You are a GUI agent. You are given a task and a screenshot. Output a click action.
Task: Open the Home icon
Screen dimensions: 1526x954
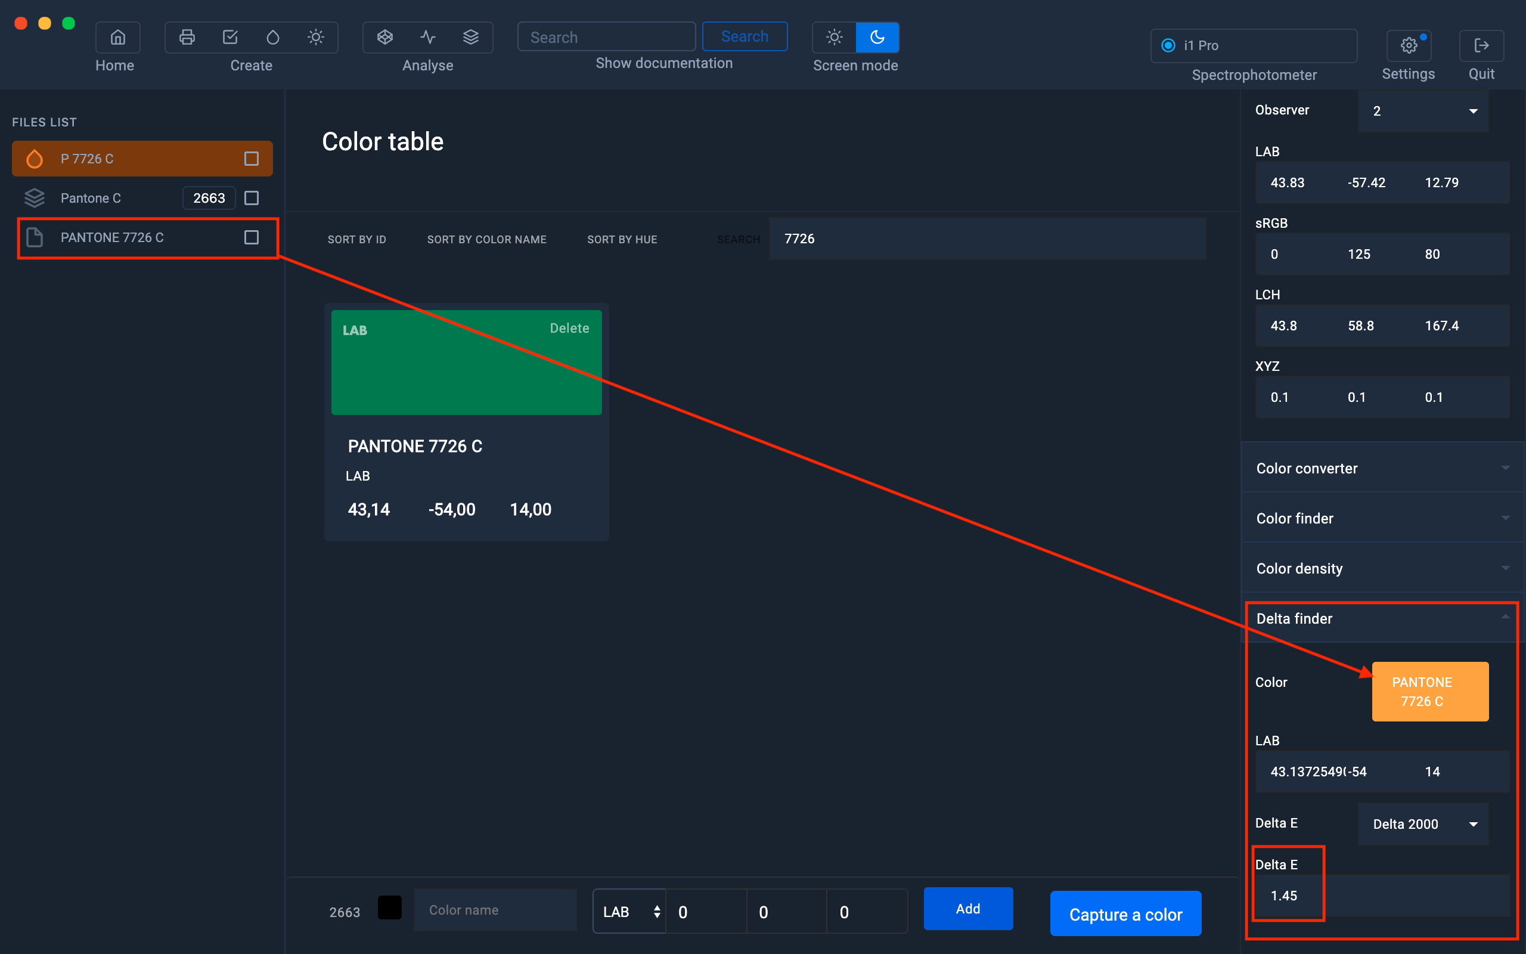click(117, 37)
